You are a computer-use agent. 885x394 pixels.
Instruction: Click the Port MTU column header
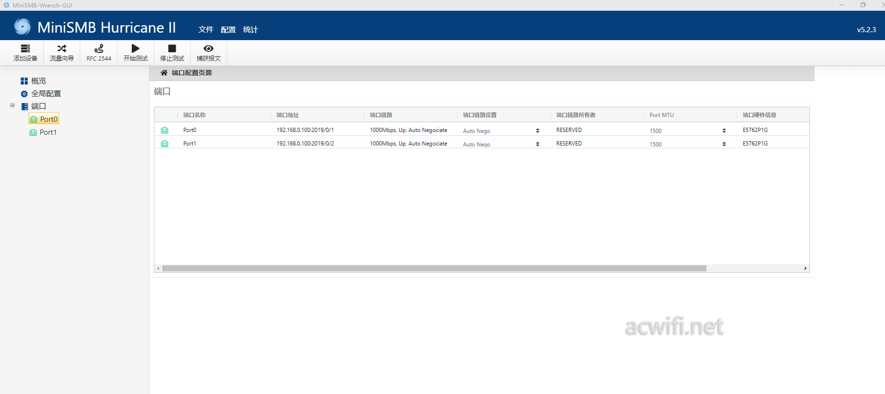point(662,115)
